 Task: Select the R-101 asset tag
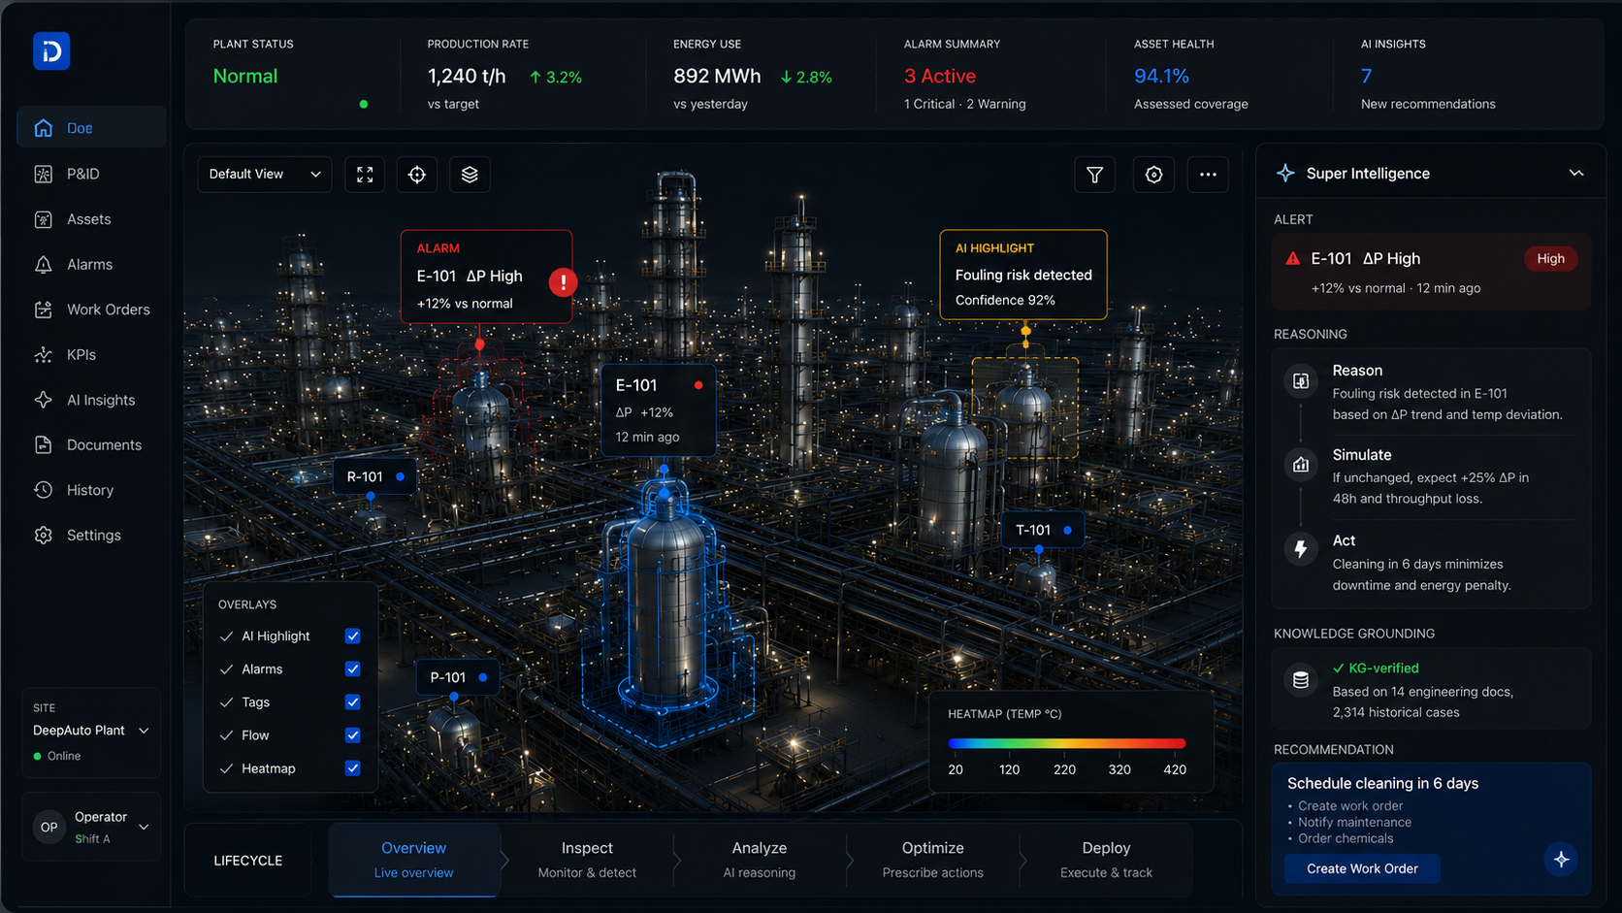point(375,476)
